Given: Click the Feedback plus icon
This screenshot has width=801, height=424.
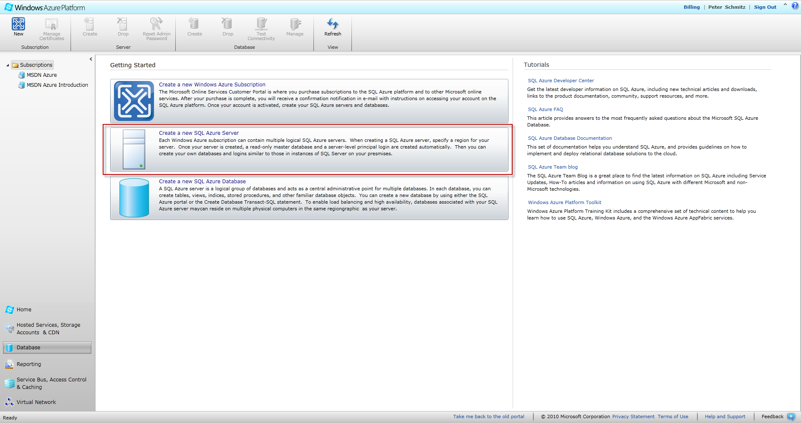Looking at the screenshot, I should 791,416.
